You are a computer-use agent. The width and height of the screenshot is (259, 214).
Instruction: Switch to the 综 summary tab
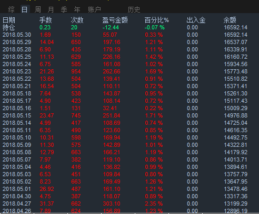[x=11, y=9]
